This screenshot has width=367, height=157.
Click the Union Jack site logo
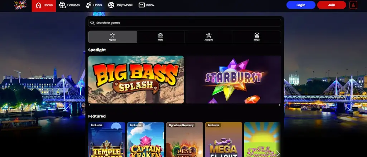coord(20,5)
